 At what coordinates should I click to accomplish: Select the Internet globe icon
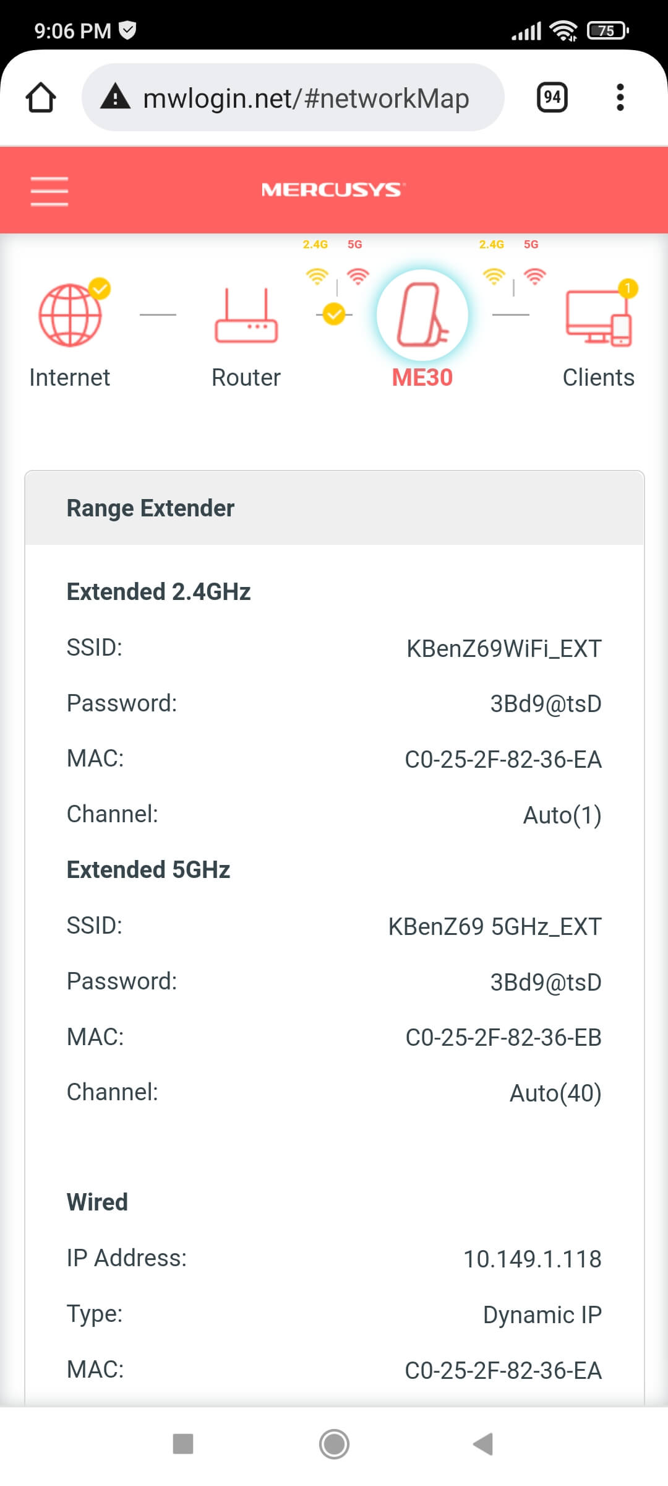click(71, 315)
